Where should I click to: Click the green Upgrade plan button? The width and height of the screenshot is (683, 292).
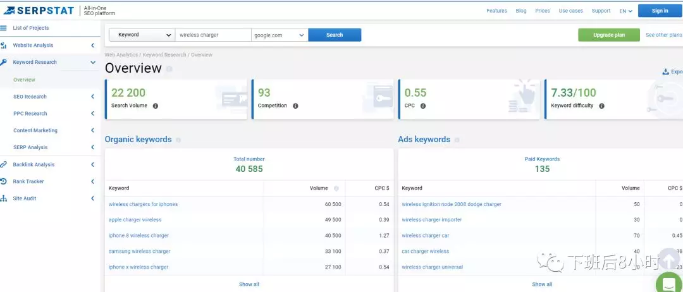[x=608, y=35]
